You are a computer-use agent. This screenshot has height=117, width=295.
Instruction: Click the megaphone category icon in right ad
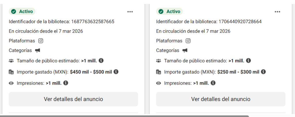185,51
